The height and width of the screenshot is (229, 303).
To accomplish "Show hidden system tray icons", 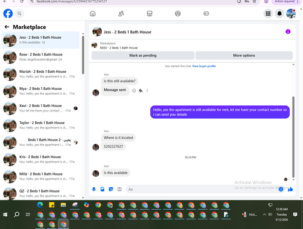I will 264,214.
